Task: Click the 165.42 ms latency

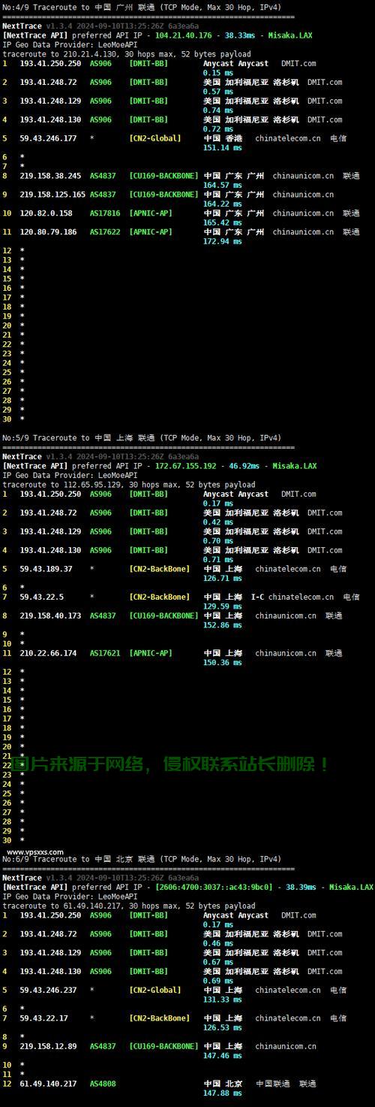Action: coord(223,222)
